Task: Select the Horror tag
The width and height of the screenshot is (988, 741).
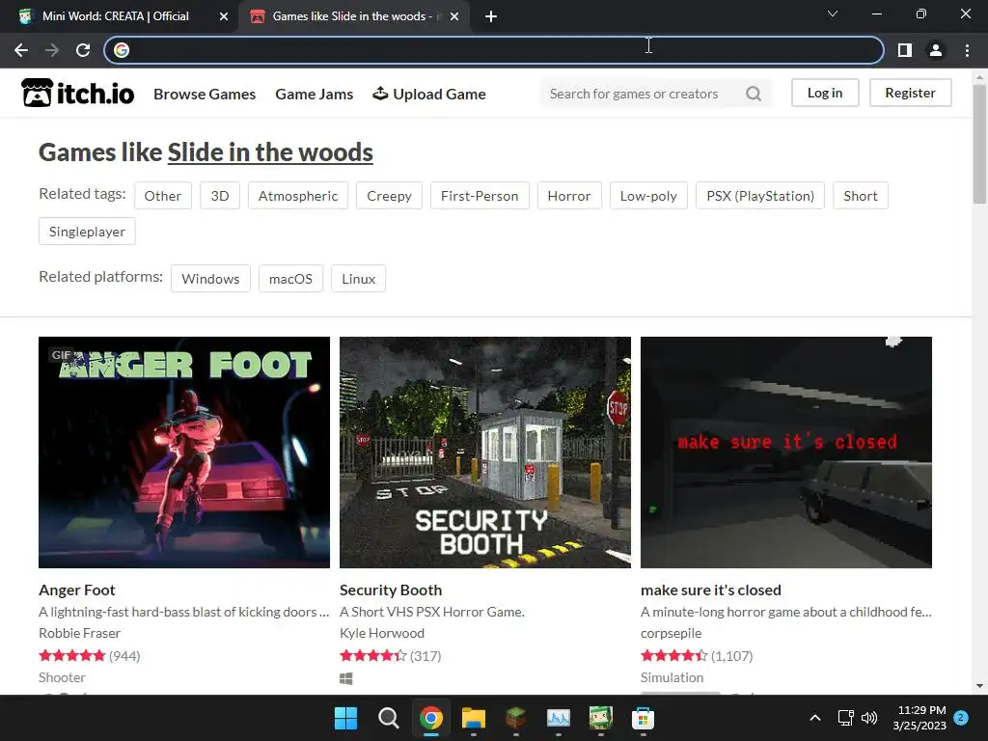Action: [569, 196]
